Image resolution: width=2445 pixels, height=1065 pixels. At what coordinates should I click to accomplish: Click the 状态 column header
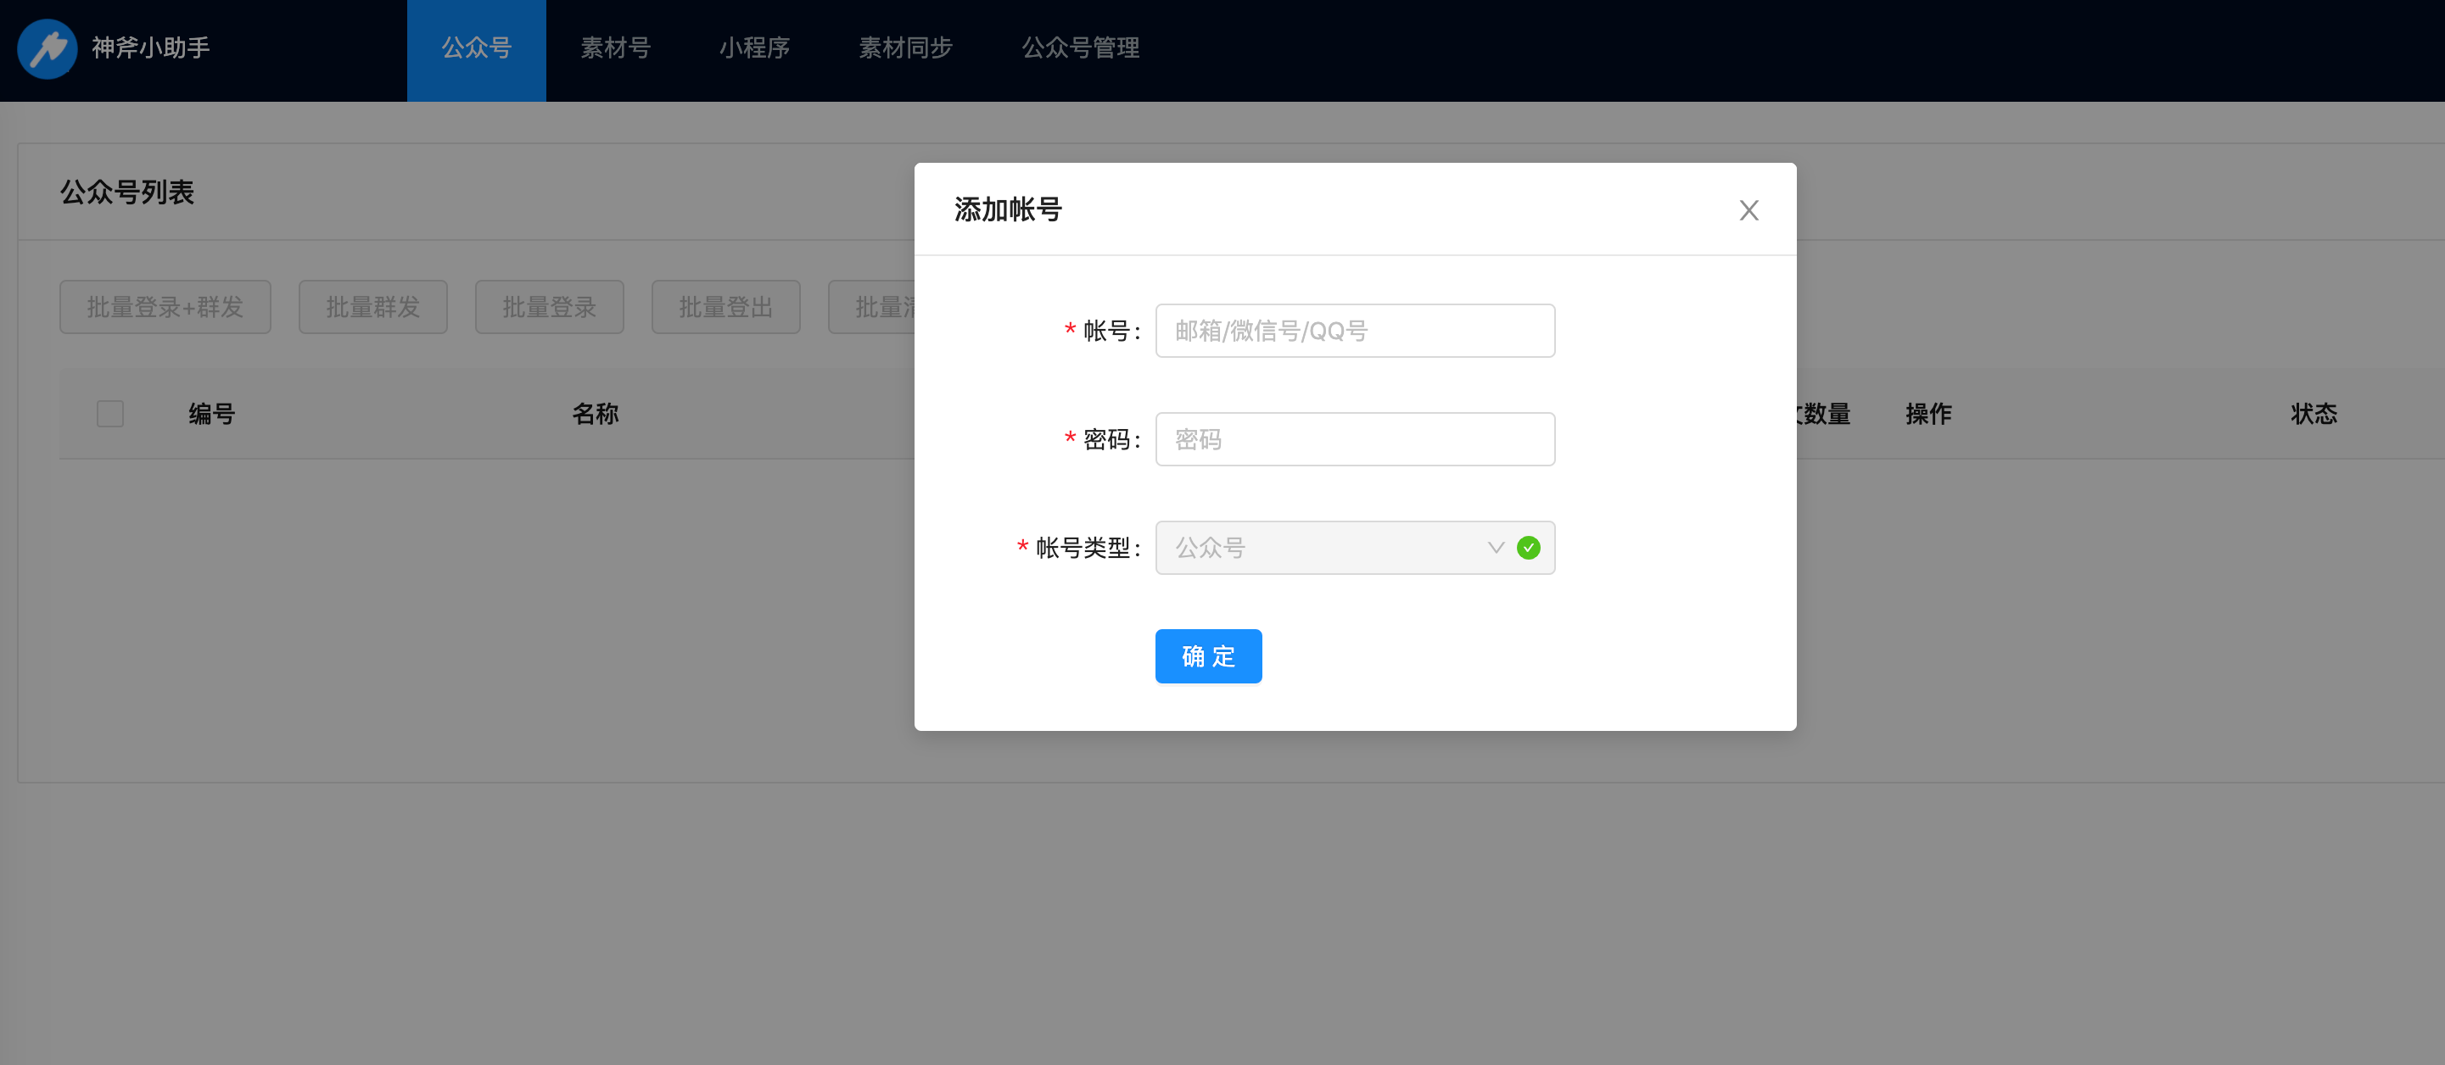click(x=2313, y=414)
